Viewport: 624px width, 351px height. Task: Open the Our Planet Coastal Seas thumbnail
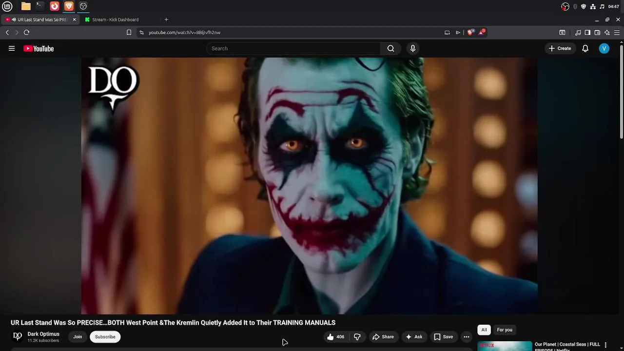pos(505,346)
